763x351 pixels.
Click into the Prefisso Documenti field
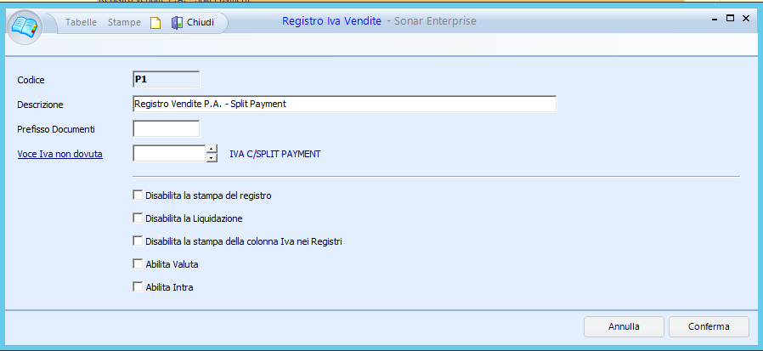pyautogui.click(x=167, y=129)
